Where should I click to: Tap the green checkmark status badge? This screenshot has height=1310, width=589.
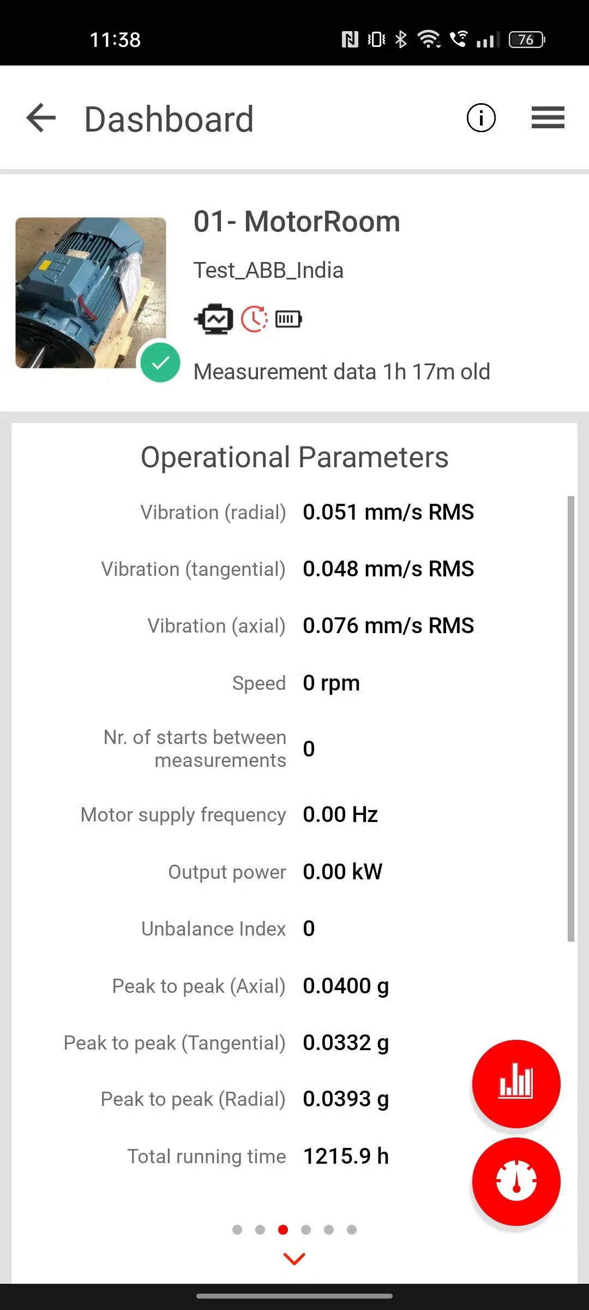160,362
